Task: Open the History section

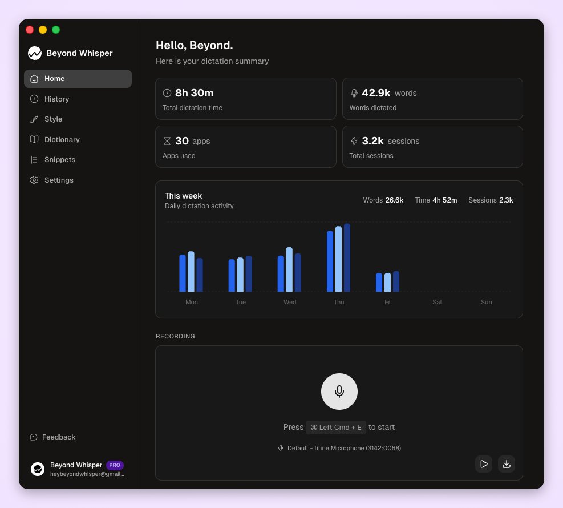Action: (78, 99)
